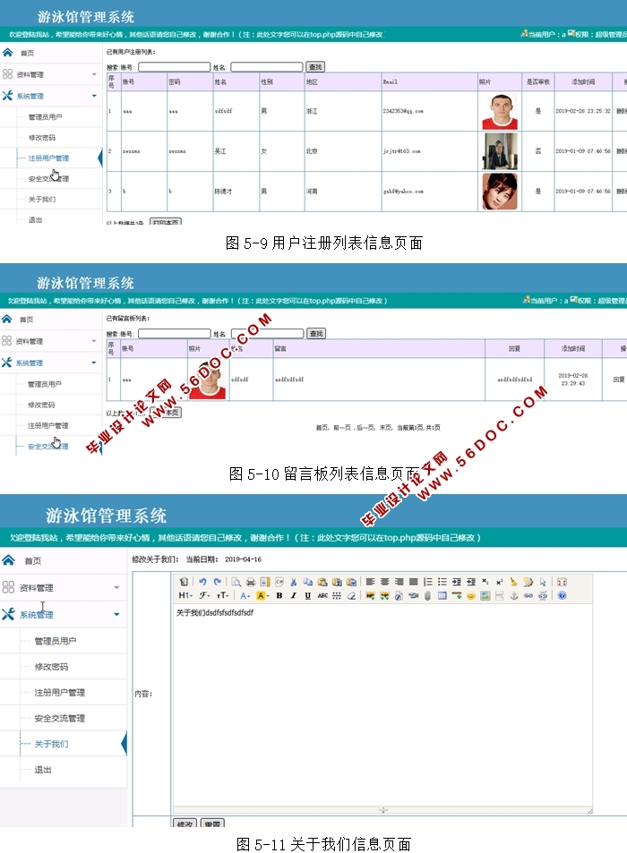Click the Cut scissors icon in editor
Screen dimensions: 627x853
[x=294, y=582]
